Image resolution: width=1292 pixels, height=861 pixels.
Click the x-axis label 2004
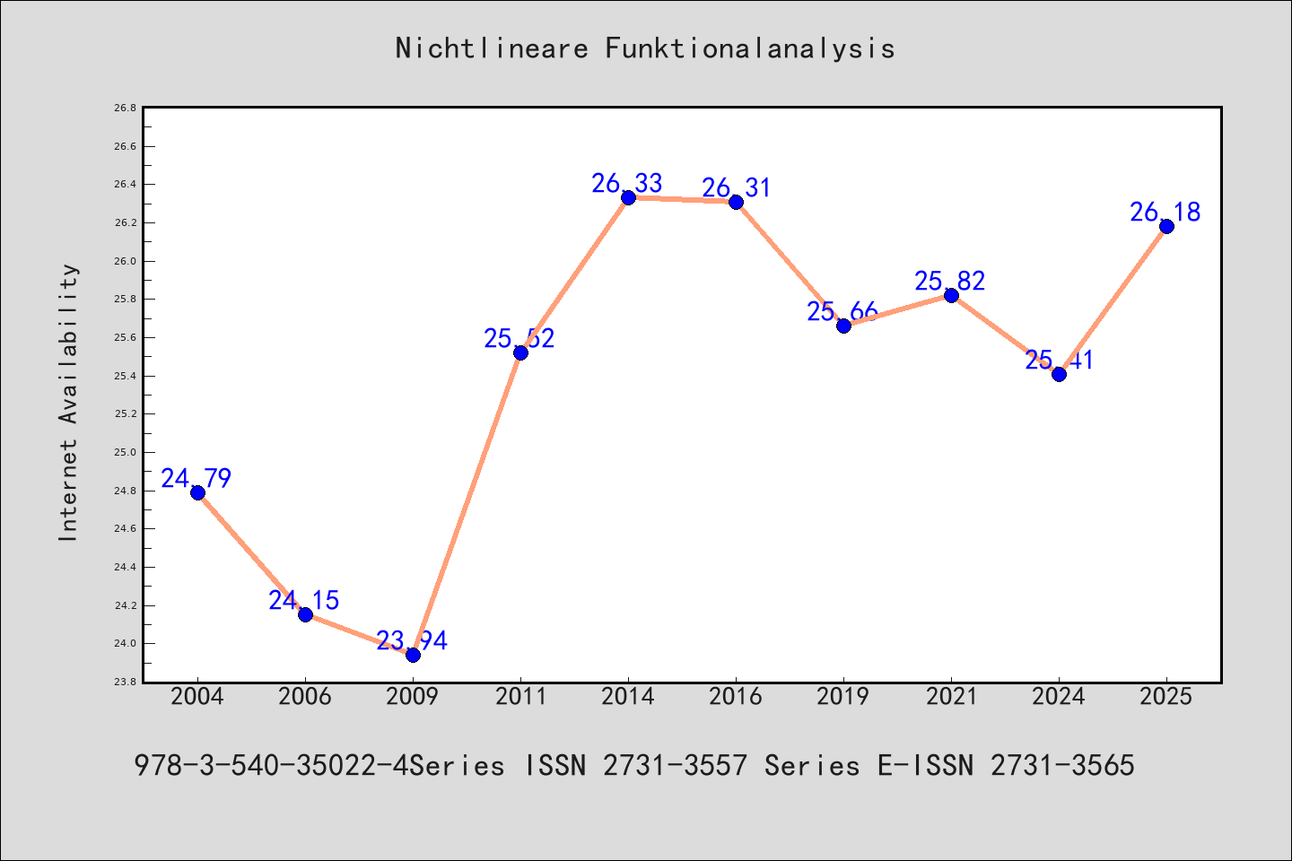tap(197, 697)
